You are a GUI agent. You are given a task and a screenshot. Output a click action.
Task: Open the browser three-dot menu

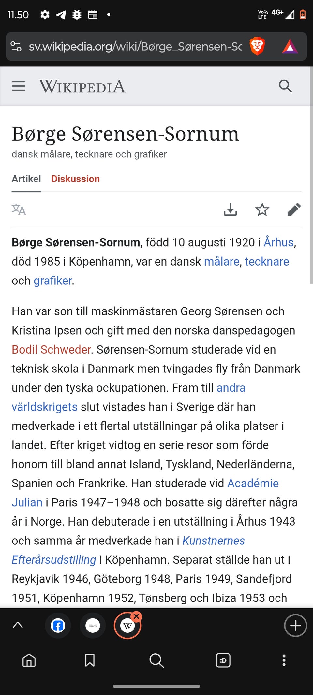tap(284, 660)
